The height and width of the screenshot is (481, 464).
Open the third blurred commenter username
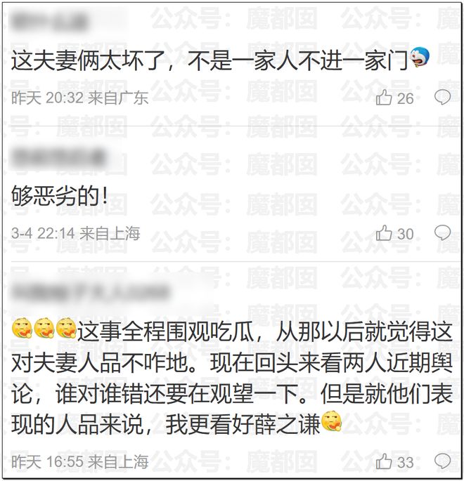coord(90,291)
